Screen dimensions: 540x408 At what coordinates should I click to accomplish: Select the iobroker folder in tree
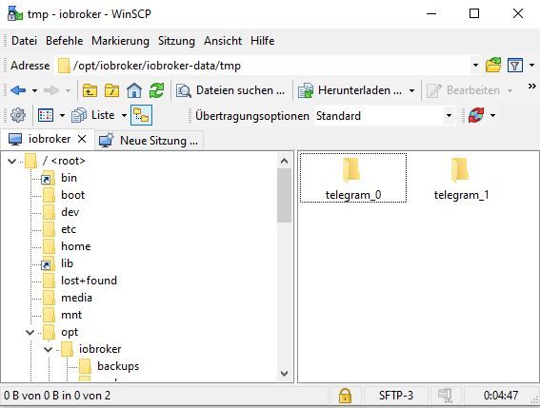coord(91,349)
